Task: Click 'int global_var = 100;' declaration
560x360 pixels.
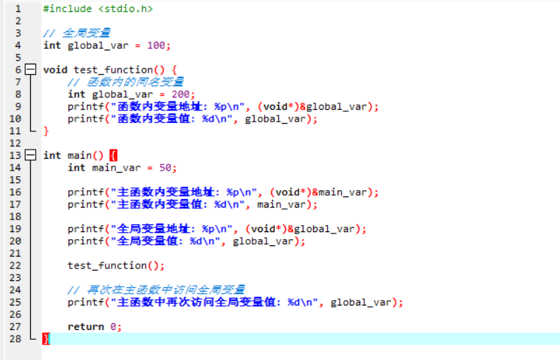Action: (x=107, y=45)
